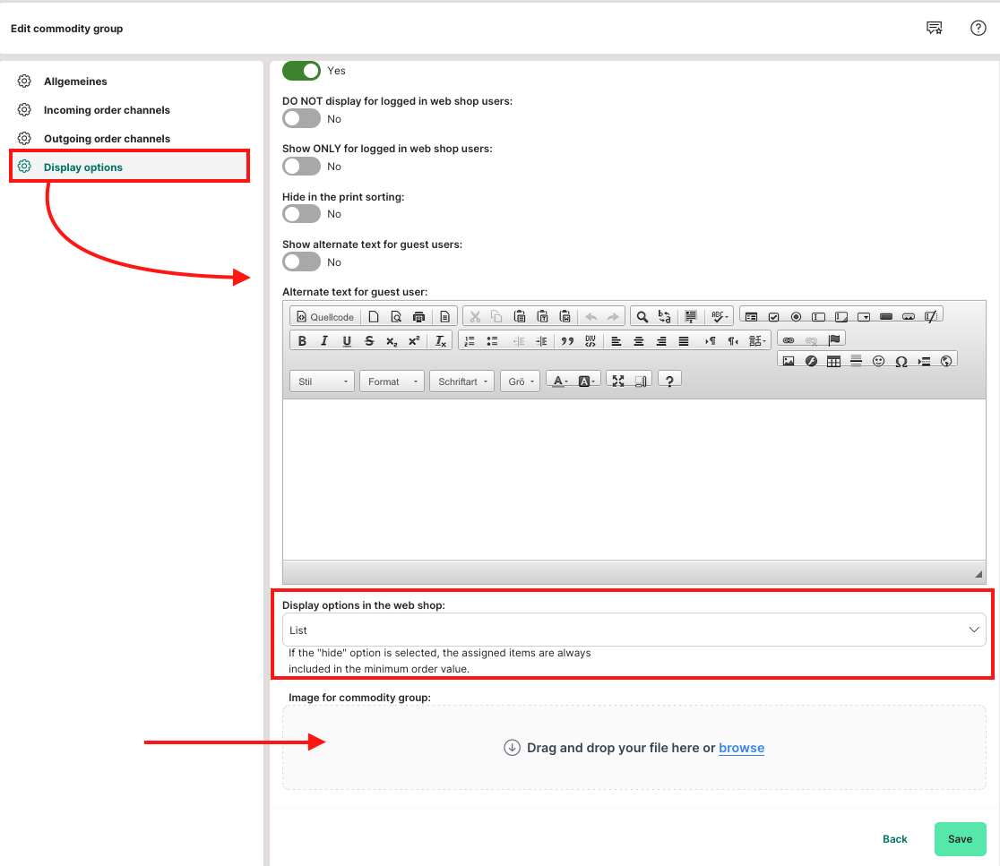Click the green Save button
Viewport: 1000px width, 866px height.
pos(960,839)
